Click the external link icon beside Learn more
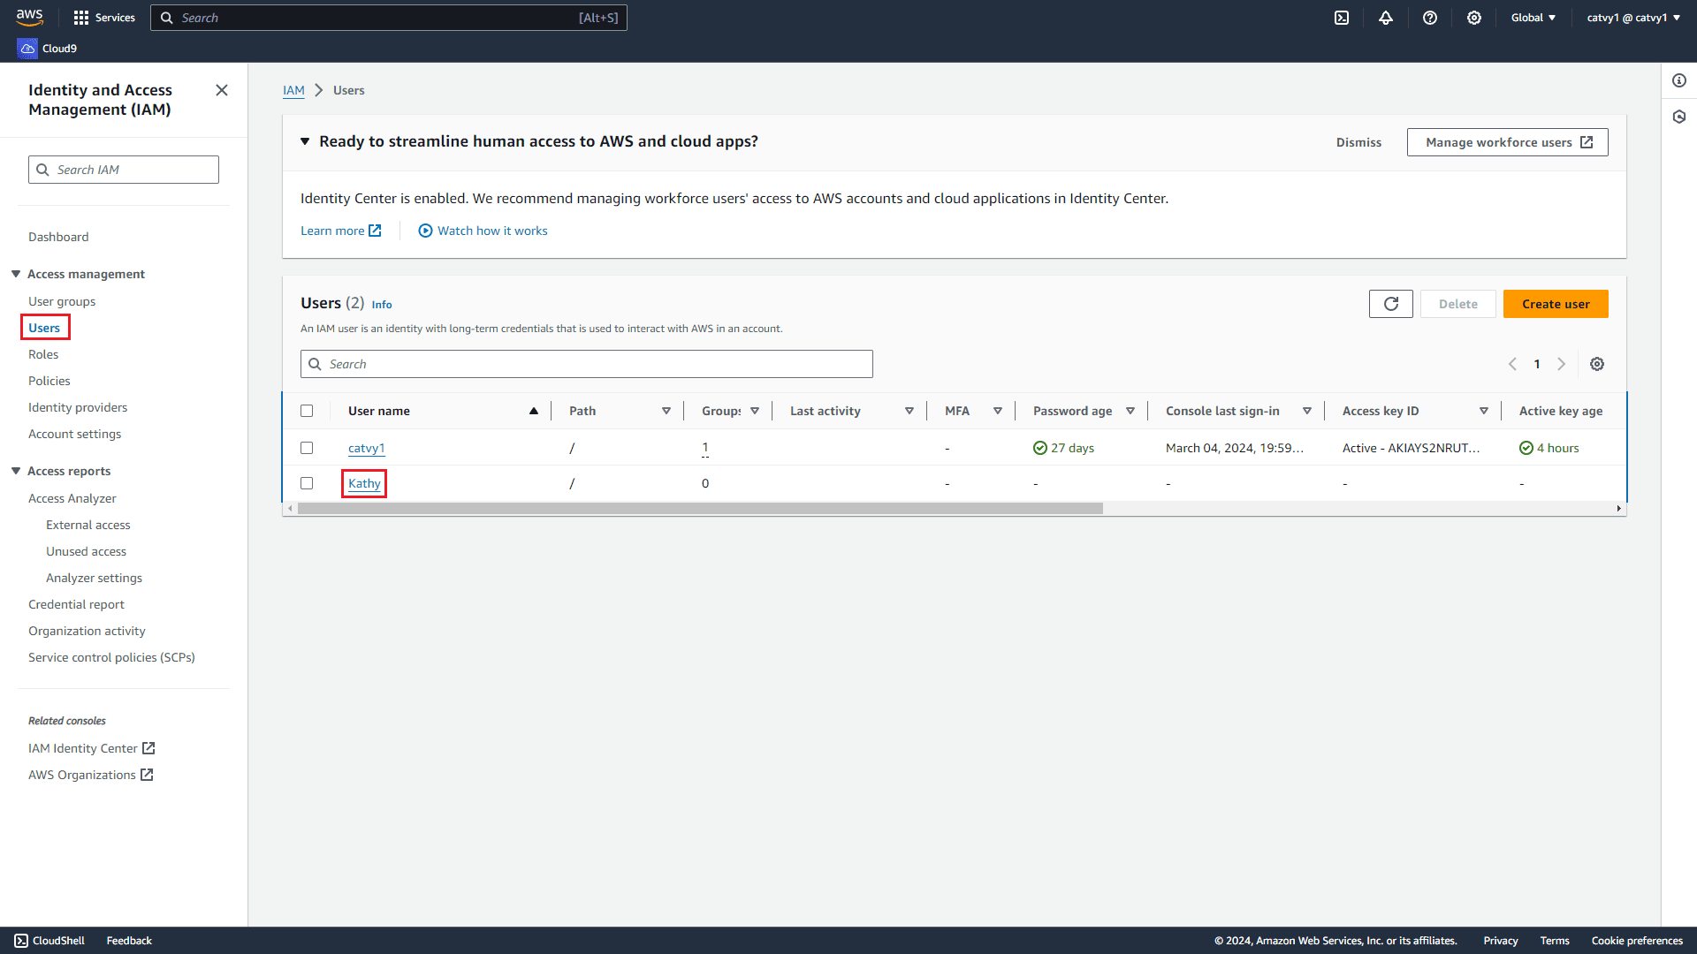This screenshot has width=1697, height=954. (375, 231)
